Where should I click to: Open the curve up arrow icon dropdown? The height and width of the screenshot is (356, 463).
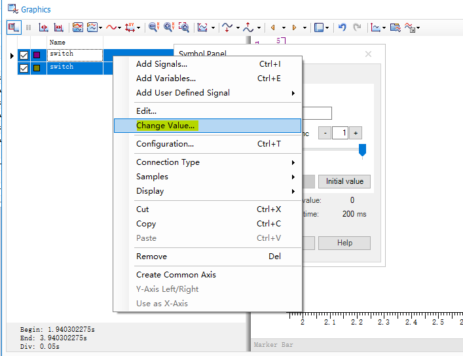tap(259, 27)
